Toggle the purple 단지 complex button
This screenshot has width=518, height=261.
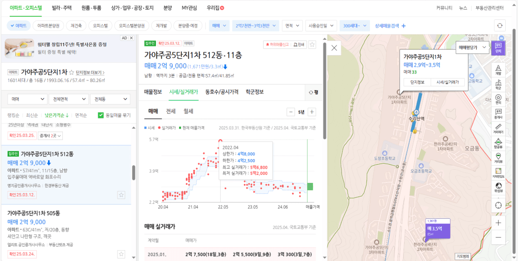pos(498,48)
